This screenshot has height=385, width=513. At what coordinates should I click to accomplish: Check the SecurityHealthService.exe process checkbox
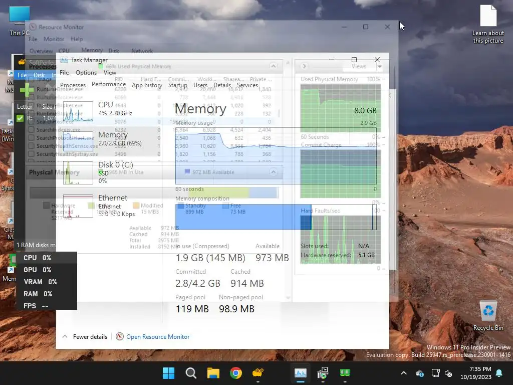(x=31, y=146)
